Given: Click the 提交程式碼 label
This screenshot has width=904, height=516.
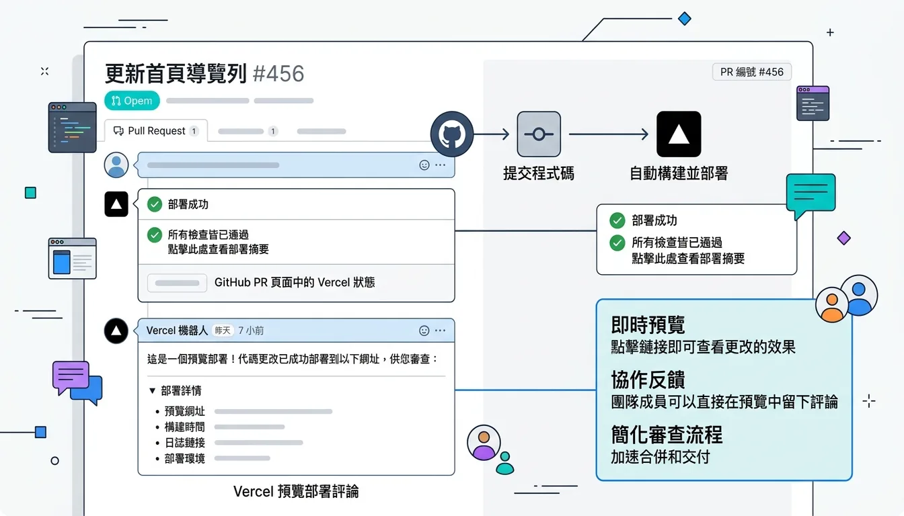Looking at the screenshot, I should point(539,173).
